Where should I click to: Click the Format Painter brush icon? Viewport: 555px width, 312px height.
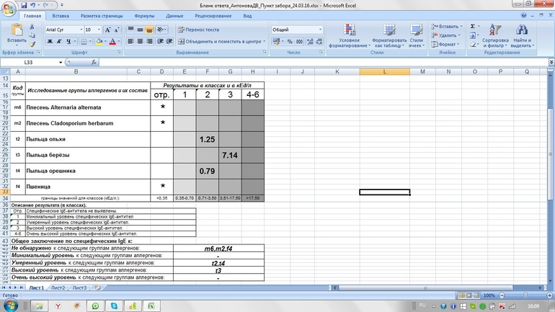[32, 43]
